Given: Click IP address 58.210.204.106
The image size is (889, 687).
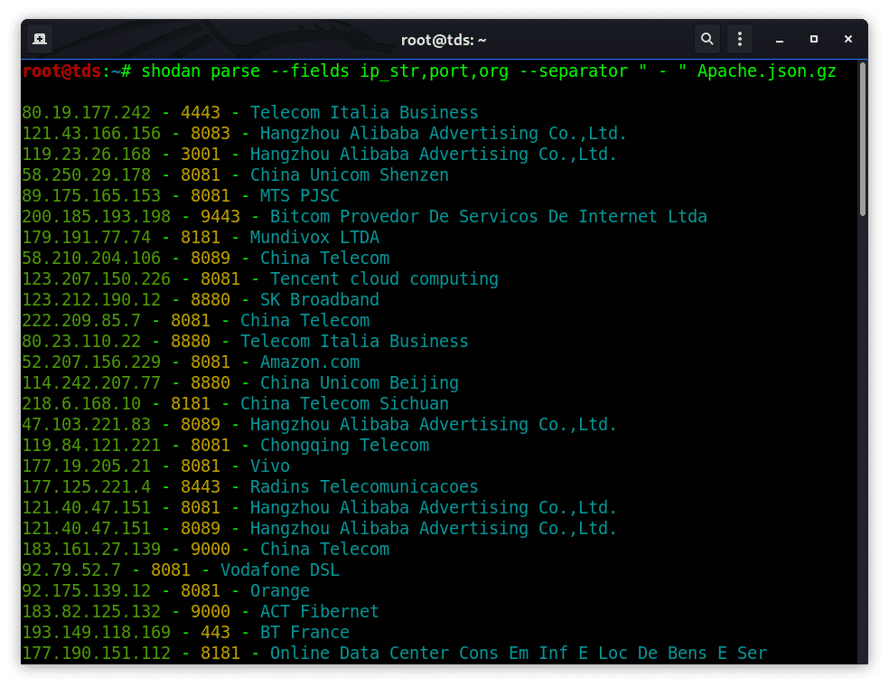Looking at the screenshot, I should (x=91, y=259).
